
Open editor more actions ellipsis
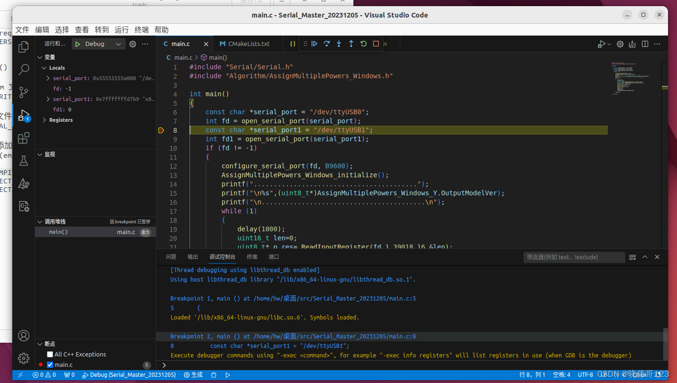657,44
